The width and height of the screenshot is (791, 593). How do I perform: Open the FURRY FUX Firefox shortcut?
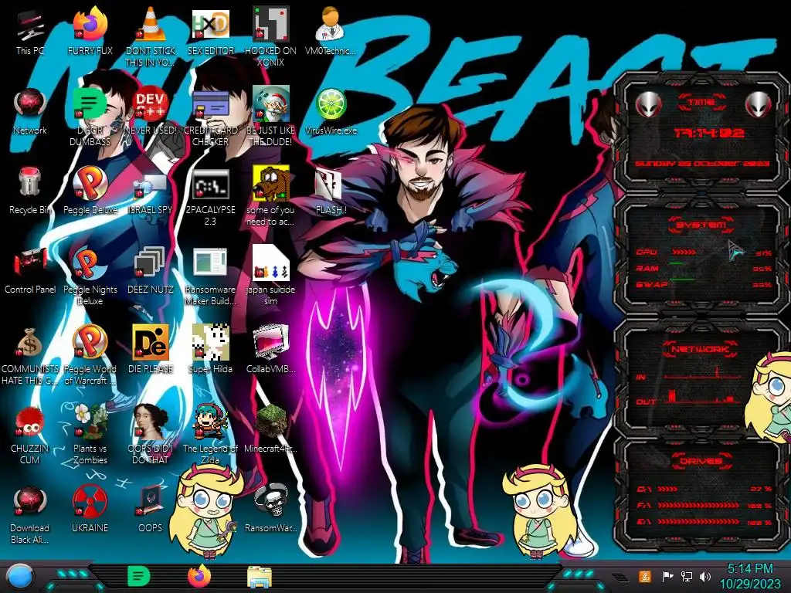[90, 25]
